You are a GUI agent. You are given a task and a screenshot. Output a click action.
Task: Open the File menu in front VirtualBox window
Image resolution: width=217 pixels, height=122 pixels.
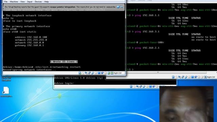[x=6, y=2]
